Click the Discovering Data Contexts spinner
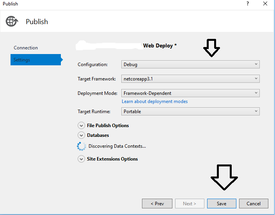 82,146
